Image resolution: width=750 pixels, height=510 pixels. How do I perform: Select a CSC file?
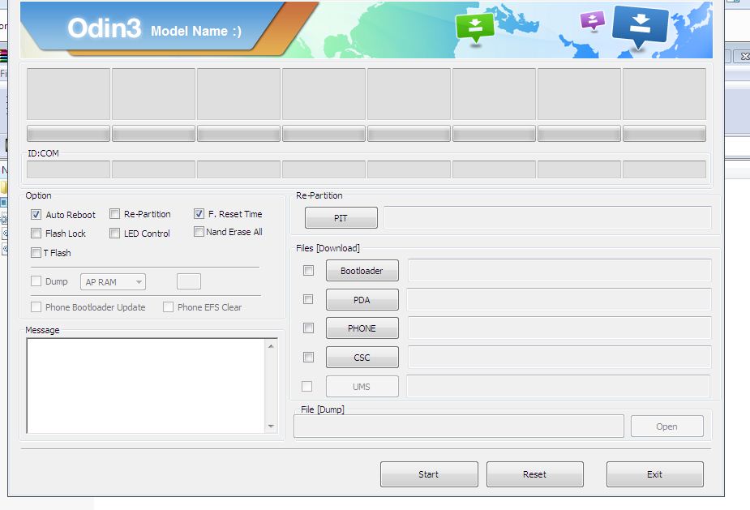pyautogui.click(x=362, y=357)
